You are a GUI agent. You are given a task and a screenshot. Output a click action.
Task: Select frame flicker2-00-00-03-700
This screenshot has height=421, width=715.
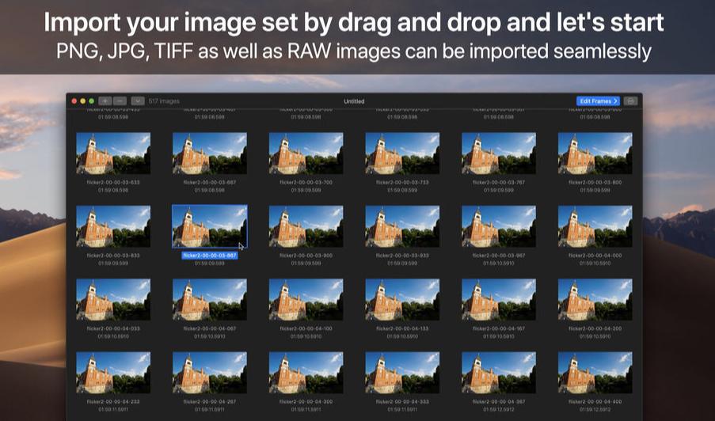(306, 153)
